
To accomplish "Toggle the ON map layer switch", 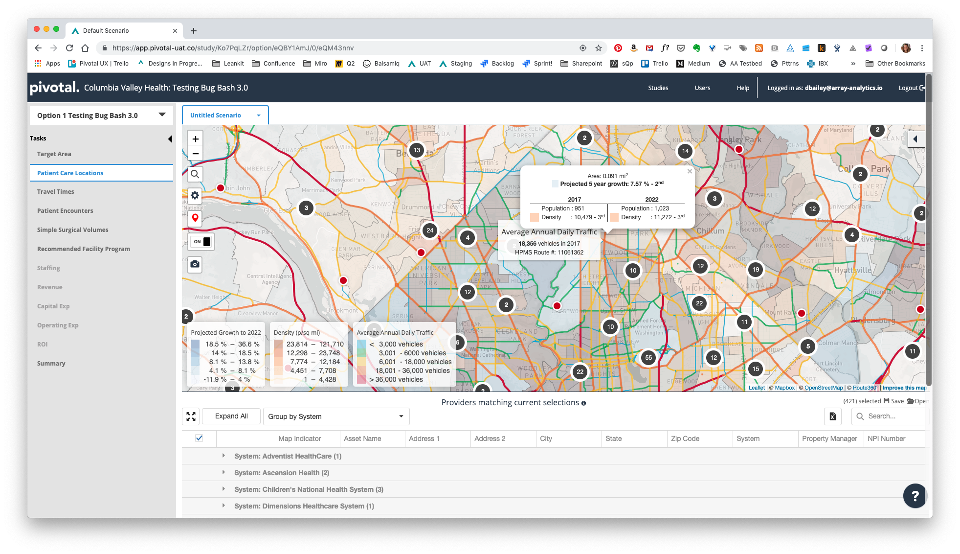I will (x=201, y=242).
